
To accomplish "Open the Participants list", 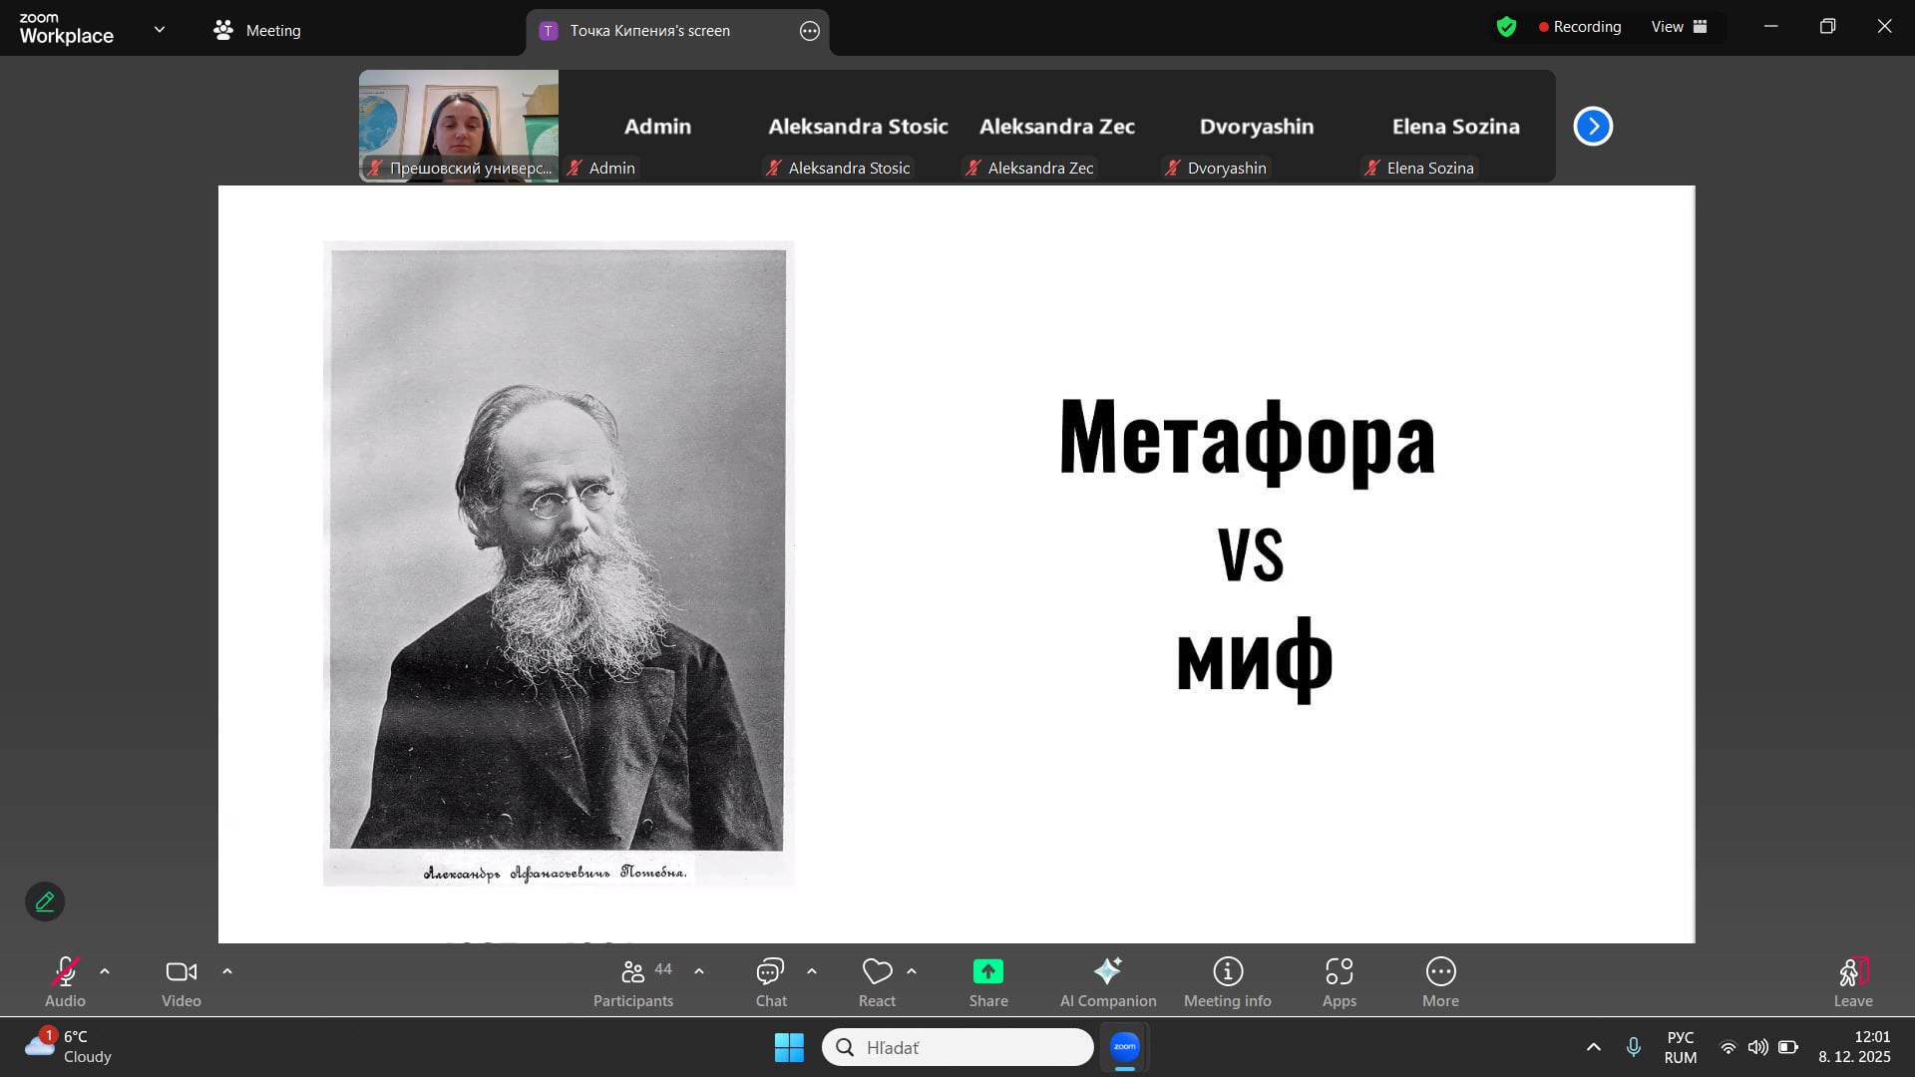I will [633, 981].
